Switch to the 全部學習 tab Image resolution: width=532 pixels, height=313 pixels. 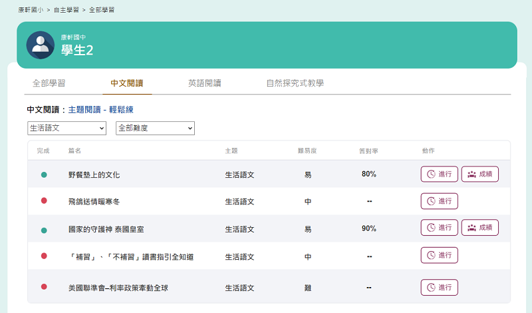(x=49, y=83)
